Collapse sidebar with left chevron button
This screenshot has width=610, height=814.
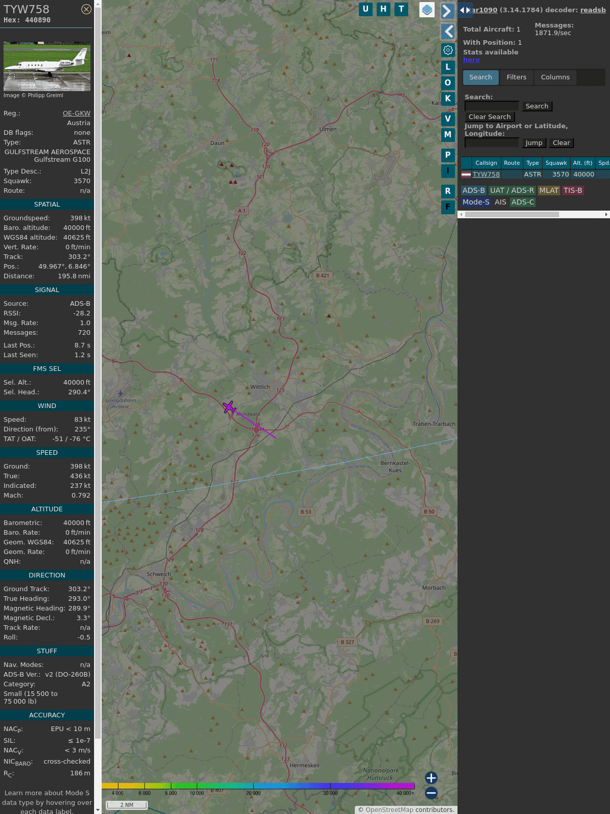tap(448, 32)
